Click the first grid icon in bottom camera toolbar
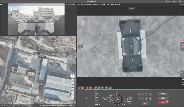Image resolution: width=184 pixels, height=107 pixels. click(x=79, y=88)
